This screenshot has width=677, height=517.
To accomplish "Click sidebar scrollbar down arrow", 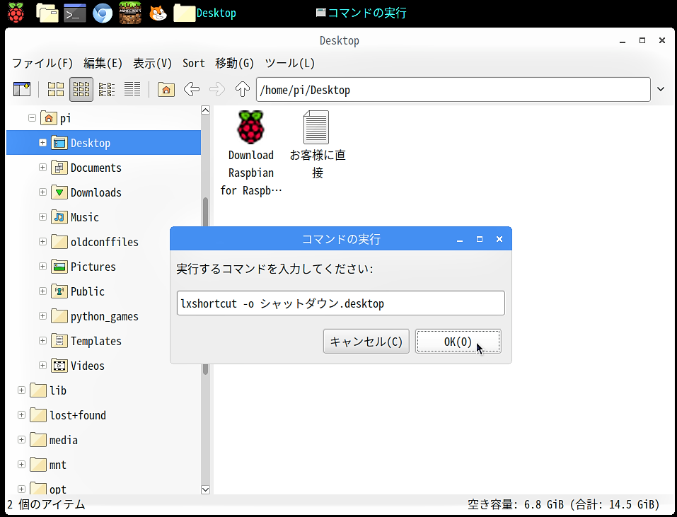I will point(206,489).
